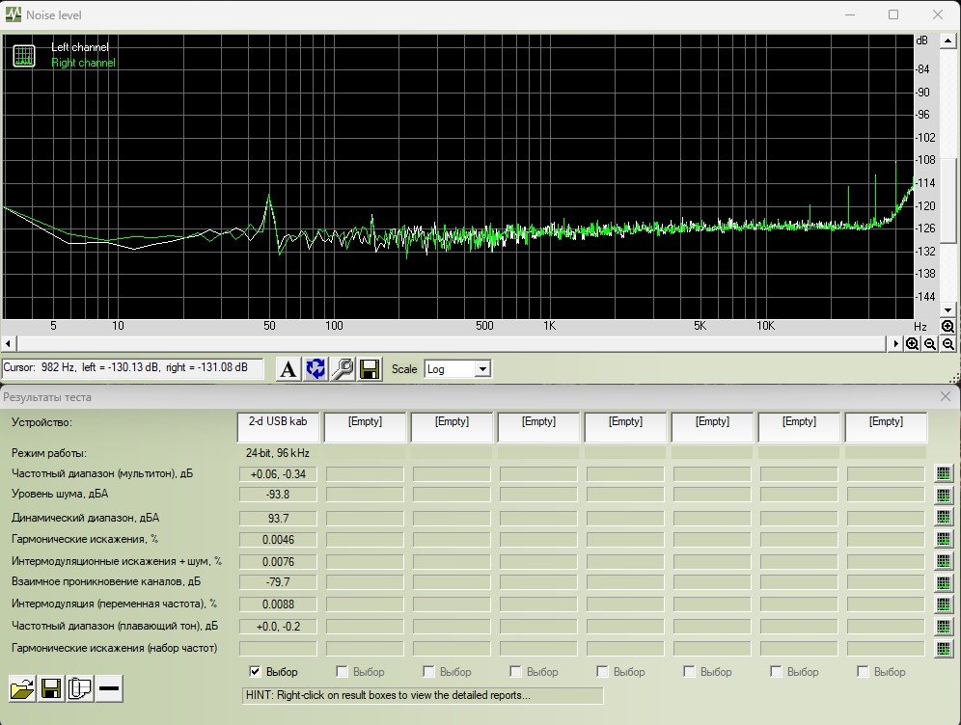Check Выбор under the second empty slot

click(428, 672)
